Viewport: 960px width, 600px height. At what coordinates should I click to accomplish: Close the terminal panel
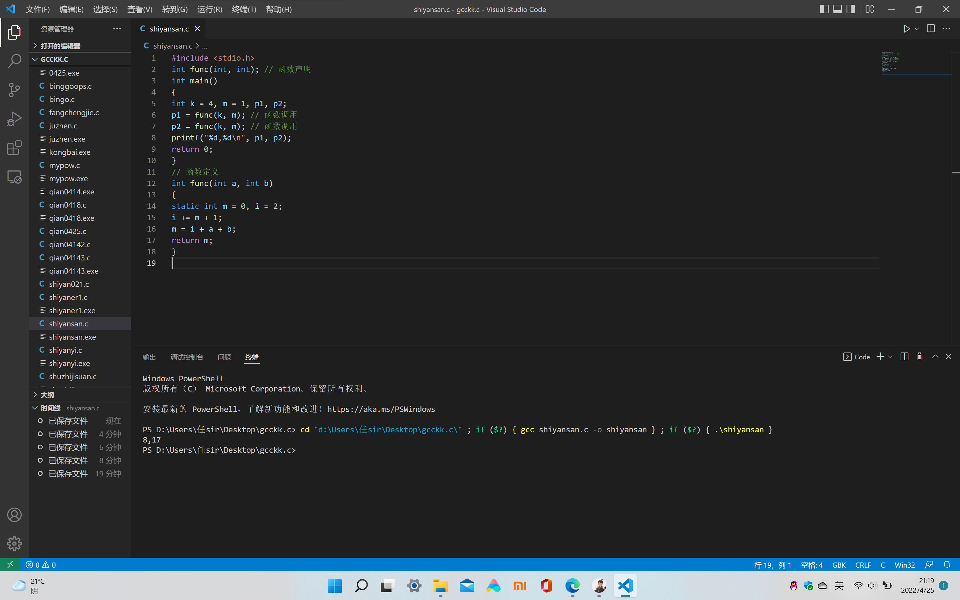click(x=949, y=356)
